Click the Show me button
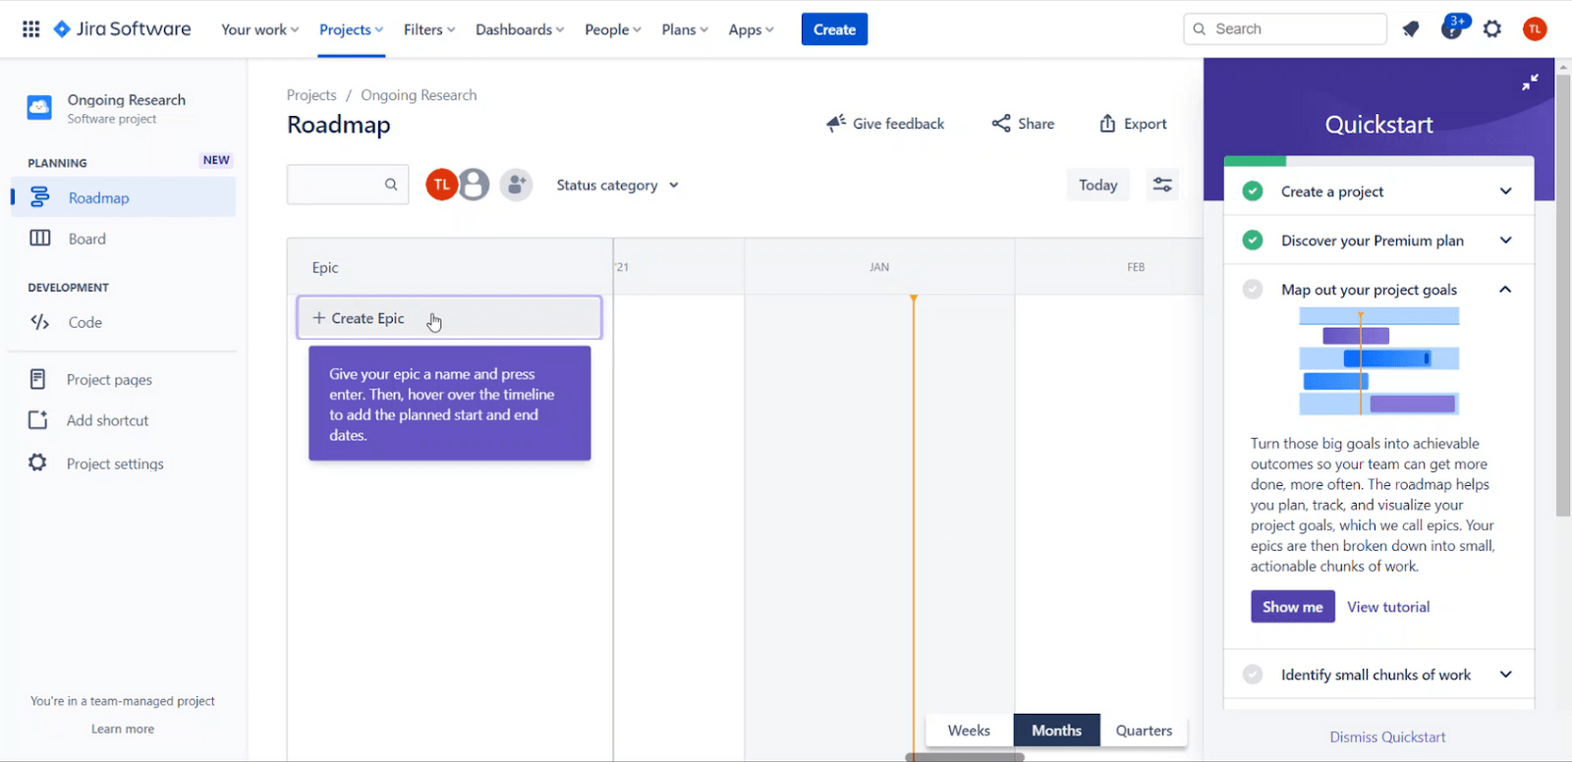Image resolution: width=1572 pixels, height=762 pixels. point(1292,607)
